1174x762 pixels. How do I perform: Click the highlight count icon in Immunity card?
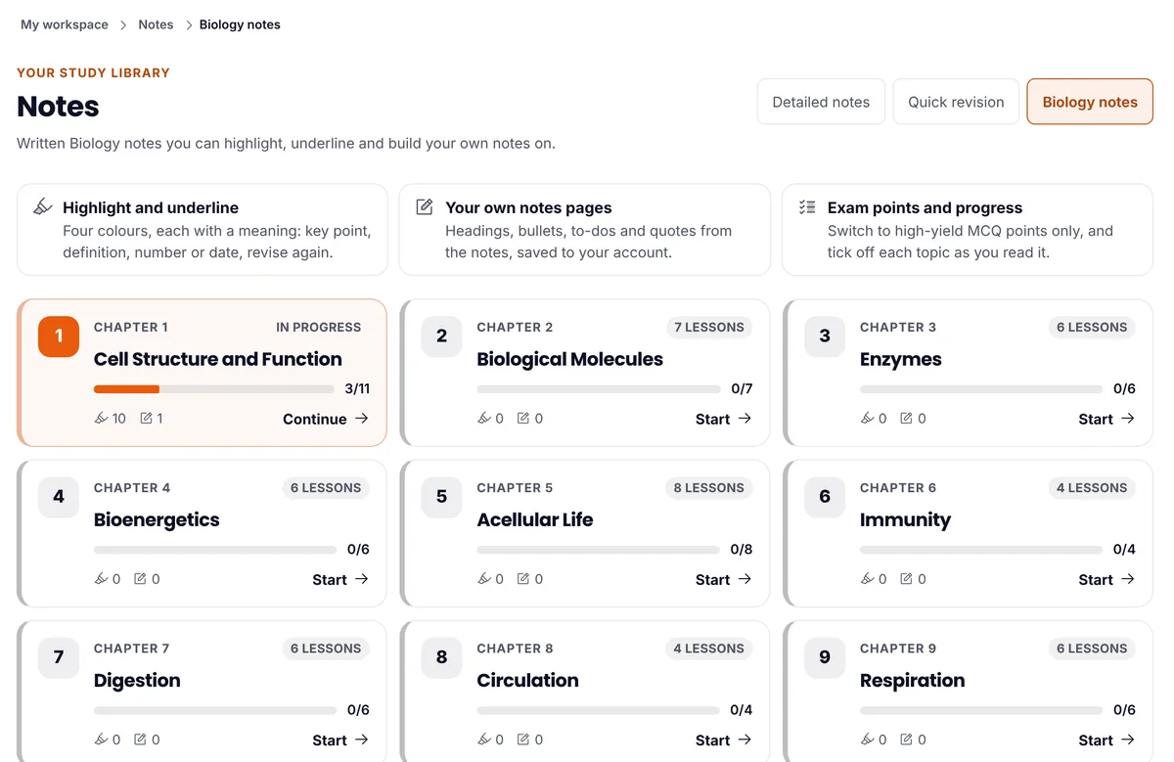pyautogui.click(x=867, y=579)
